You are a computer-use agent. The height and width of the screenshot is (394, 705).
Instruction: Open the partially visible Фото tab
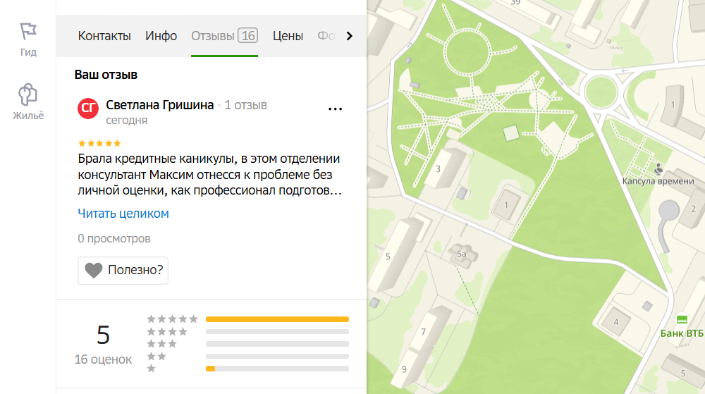pos(326,36)
